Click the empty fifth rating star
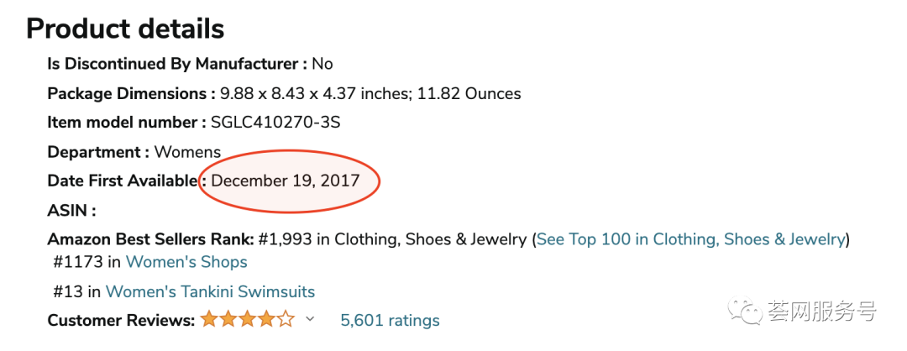This screenshot has width=907, height=351. pyautogui.click(x=286, y=320)
